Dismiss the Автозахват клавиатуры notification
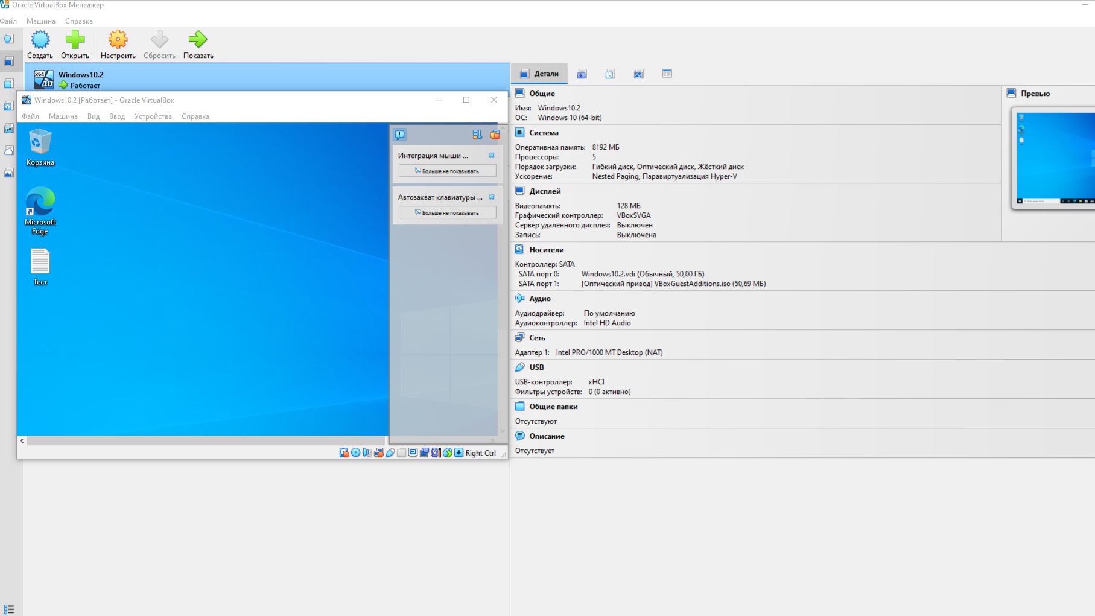Image resolution: width=1095 pixels, height=616 pixels. 492,197
